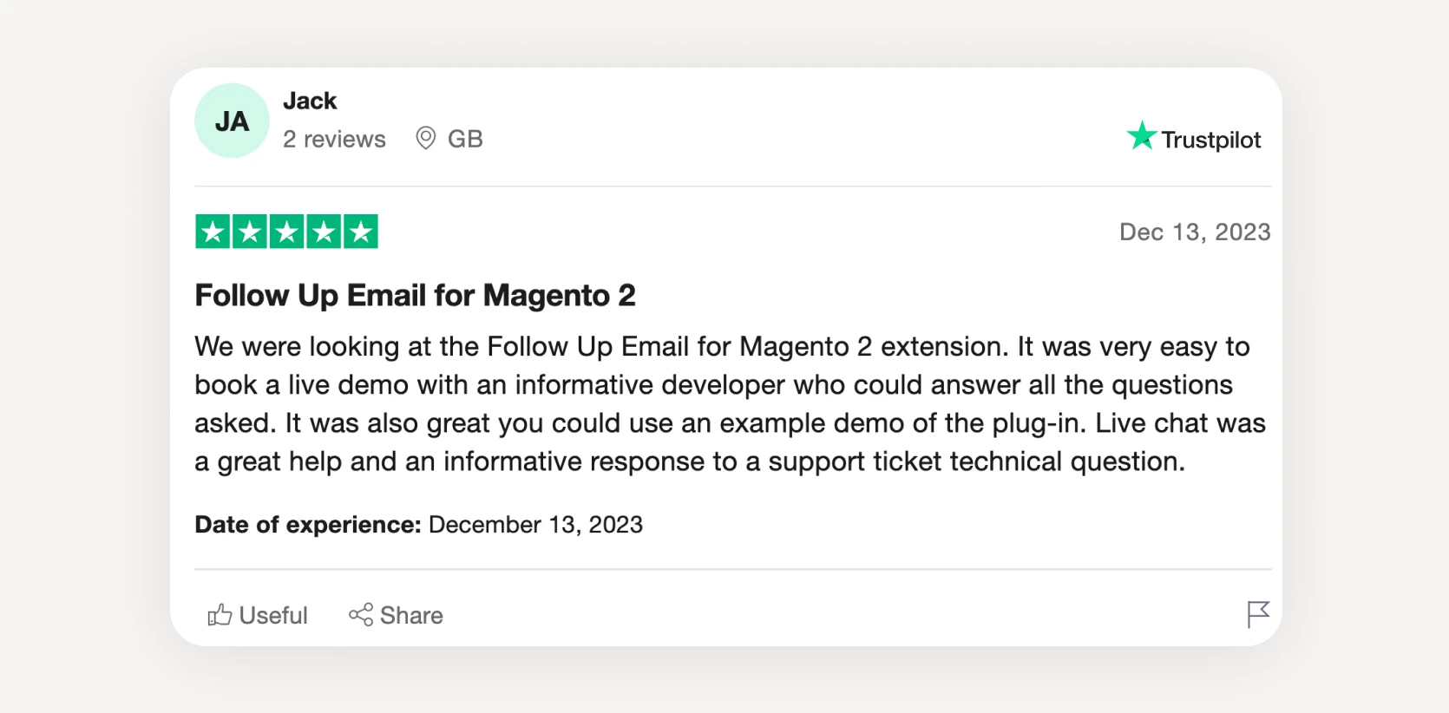Click the location pin icon
Viewport: 1449px width, 713px height.
(x=425, y=138)
